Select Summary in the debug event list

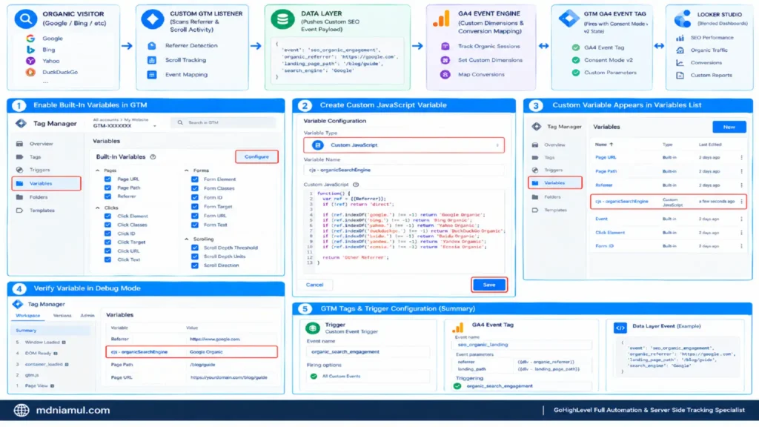click(x=50, y=331)
